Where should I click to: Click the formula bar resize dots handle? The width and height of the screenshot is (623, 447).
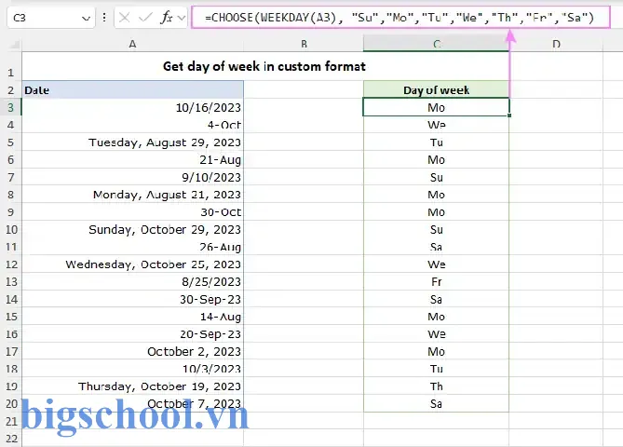(x=104, y=18)
